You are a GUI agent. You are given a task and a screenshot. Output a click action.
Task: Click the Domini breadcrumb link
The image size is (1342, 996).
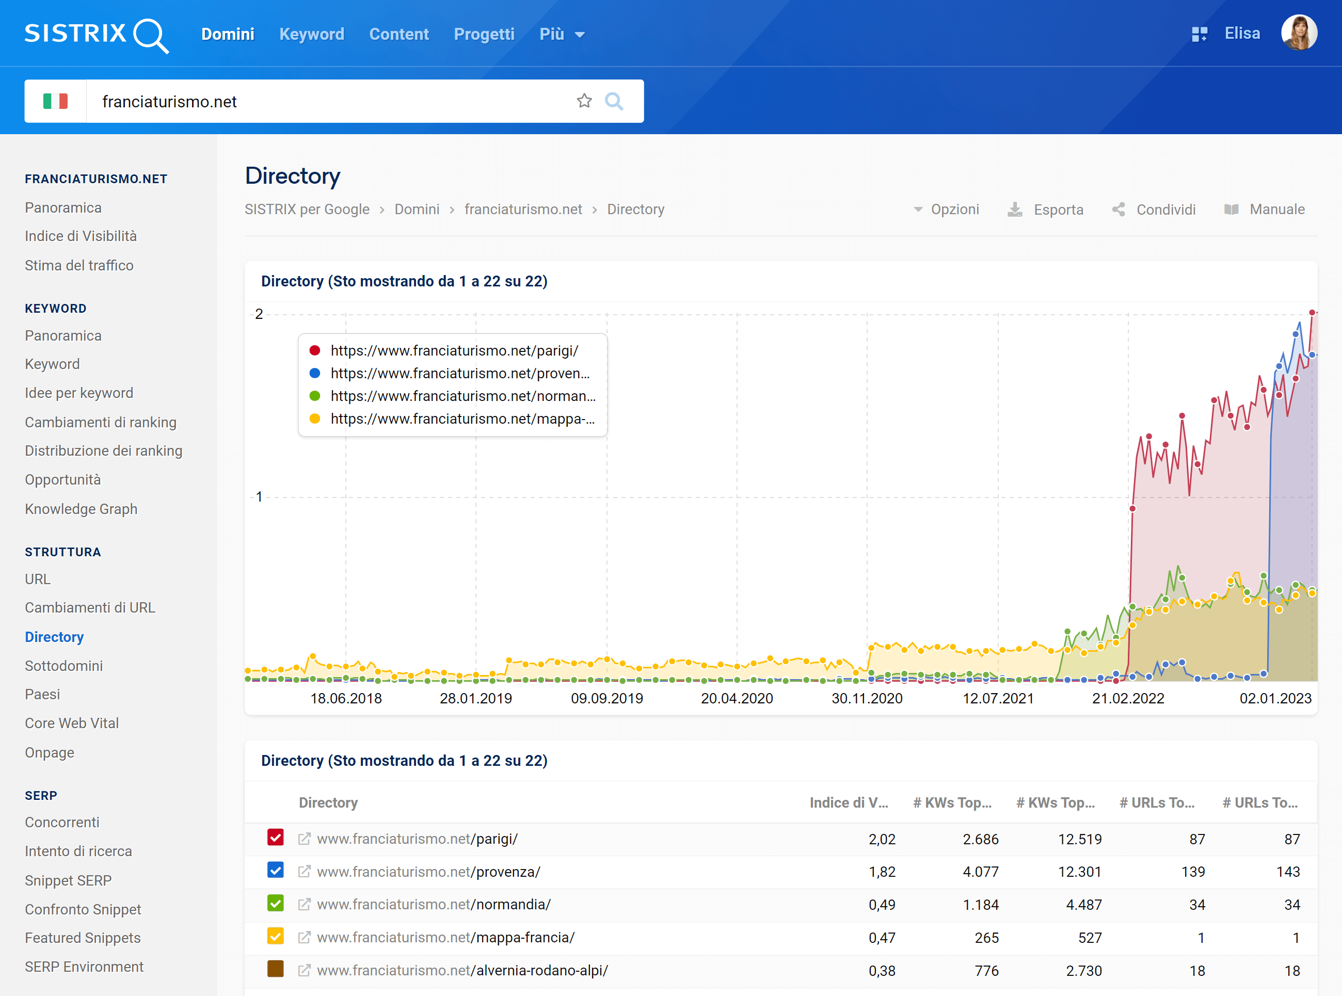point(417,209)
